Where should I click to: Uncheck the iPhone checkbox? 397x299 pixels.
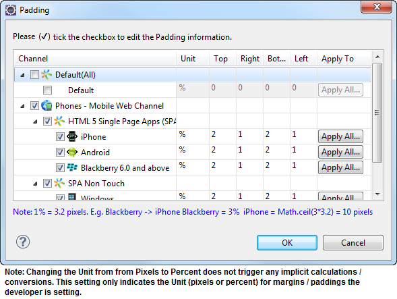pyautogui.click(x=60, y=137)
